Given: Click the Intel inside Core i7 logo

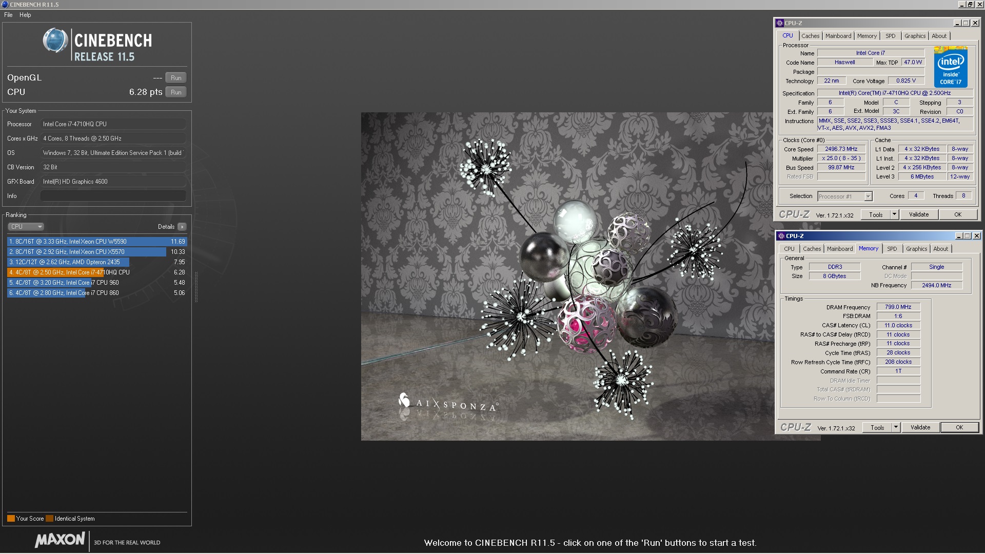Looking at the screenshot, I should pyautogui.click(x=951, y=68).
